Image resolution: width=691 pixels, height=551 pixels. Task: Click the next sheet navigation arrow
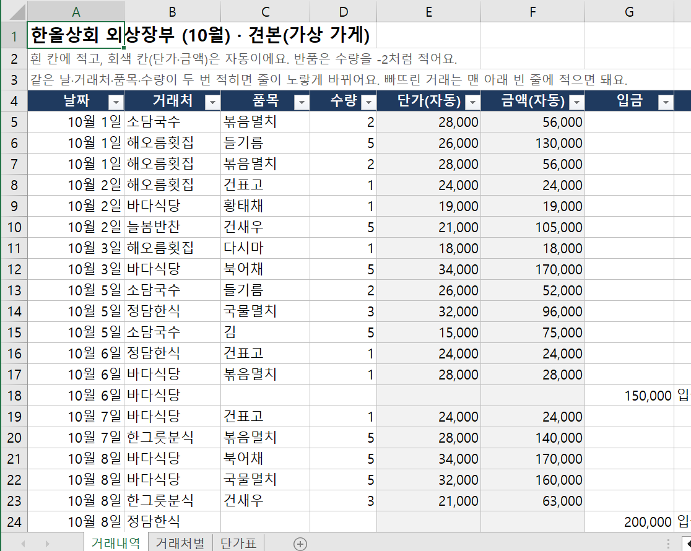[47, 544]
